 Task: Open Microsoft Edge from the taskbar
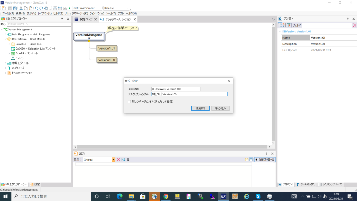click(x=120, y=196)
